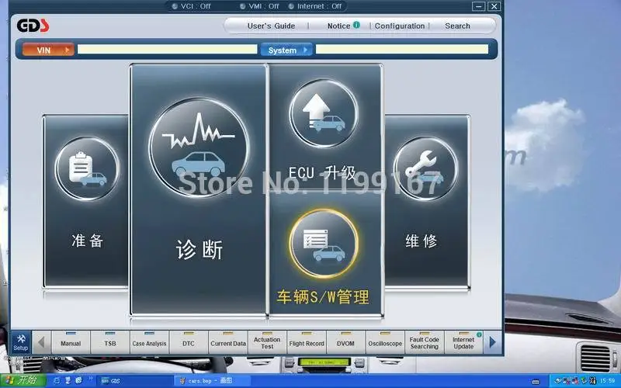Launch the Oscilloscope tool
621x388 pixels.
tap(385, 342)
